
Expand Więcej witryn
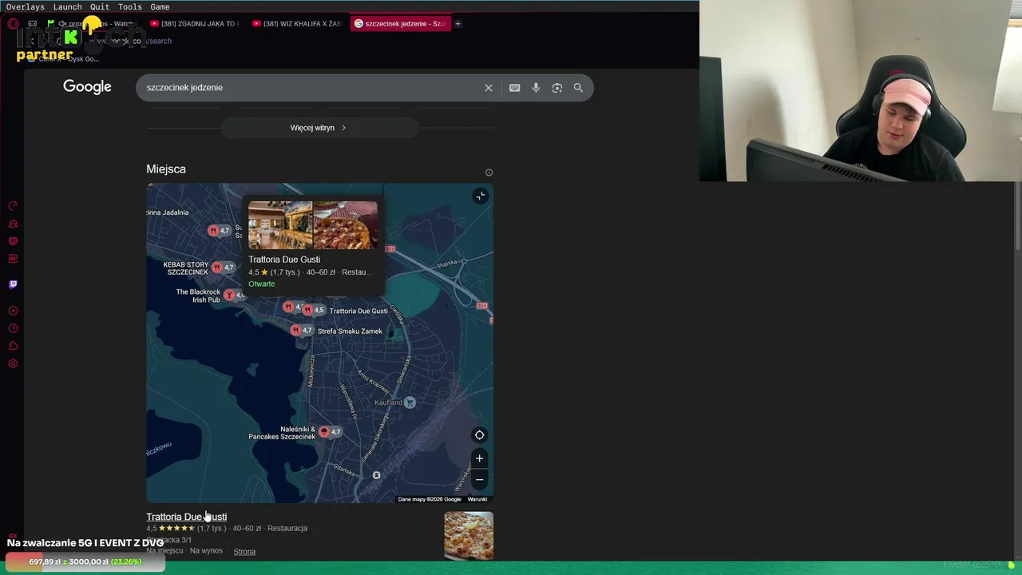pyautogui.click(x=319, y=128)
